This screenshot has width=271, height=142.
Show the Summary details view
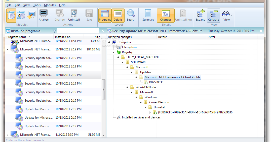148,16
